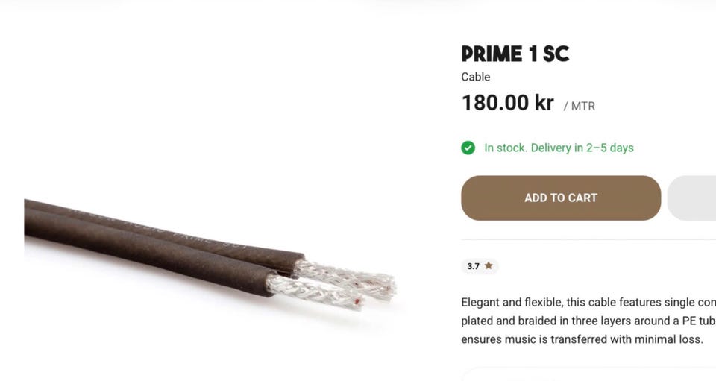The height and width of the screenshot is (381, 716).
Task: Add the Prime 1 SC to cart
Action: (561, 198)
